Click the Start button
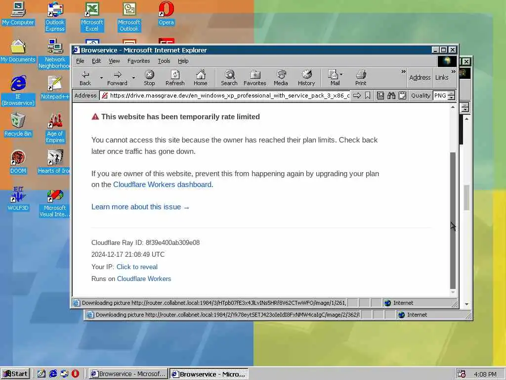Image resolution: width=506 pixels, height=380 pixels. [15, 374]
